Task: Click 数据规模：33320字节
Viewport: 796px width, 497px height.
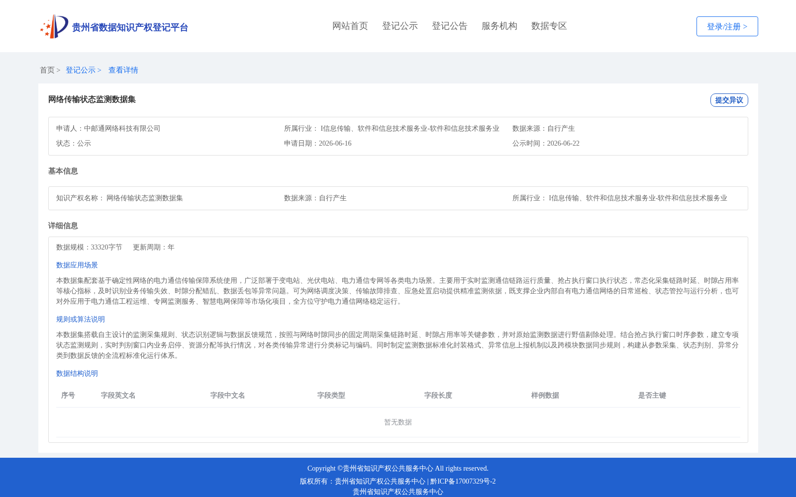Action: pyautogui.click(x=89, y=247)
